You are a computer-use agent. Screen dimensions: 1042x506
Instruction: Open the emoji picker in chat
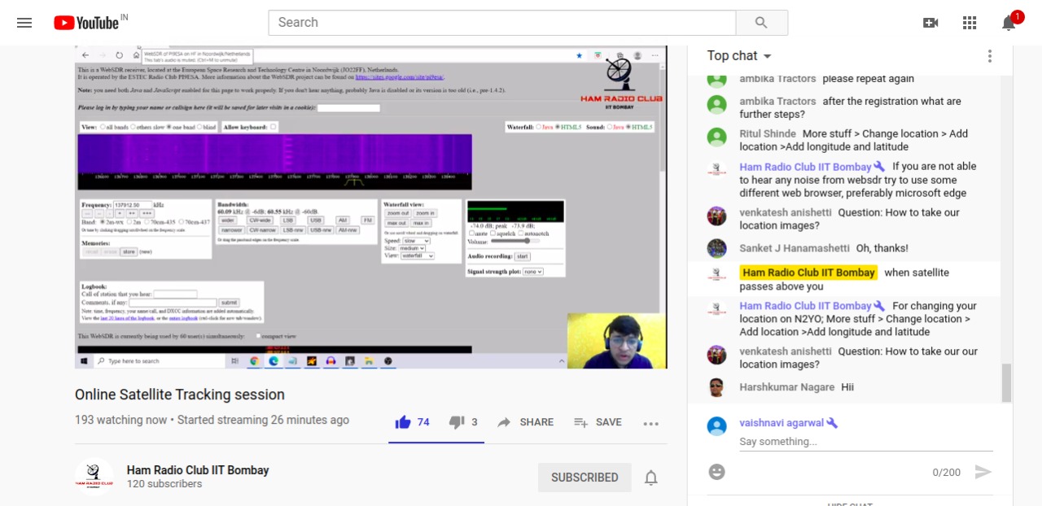coord(716,472)
